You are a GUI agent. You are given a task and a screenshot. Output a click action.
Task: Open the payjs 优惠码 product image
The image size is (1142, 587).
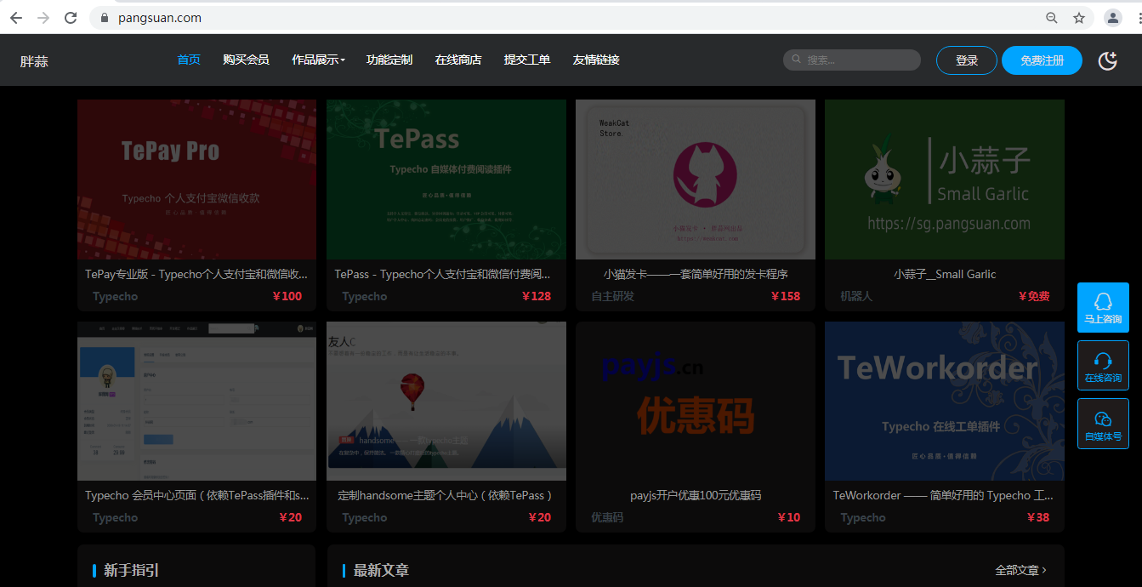pyautogui.click(x=695, y=401)
